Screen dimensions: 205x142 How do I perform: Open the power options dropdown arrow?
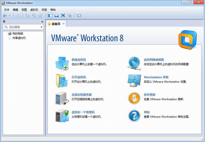pyautogui.click(x=10, y=16)
